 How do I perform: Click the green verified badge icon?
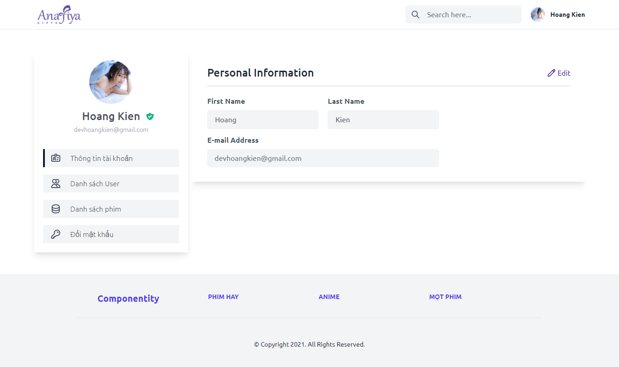coord(150,116)
